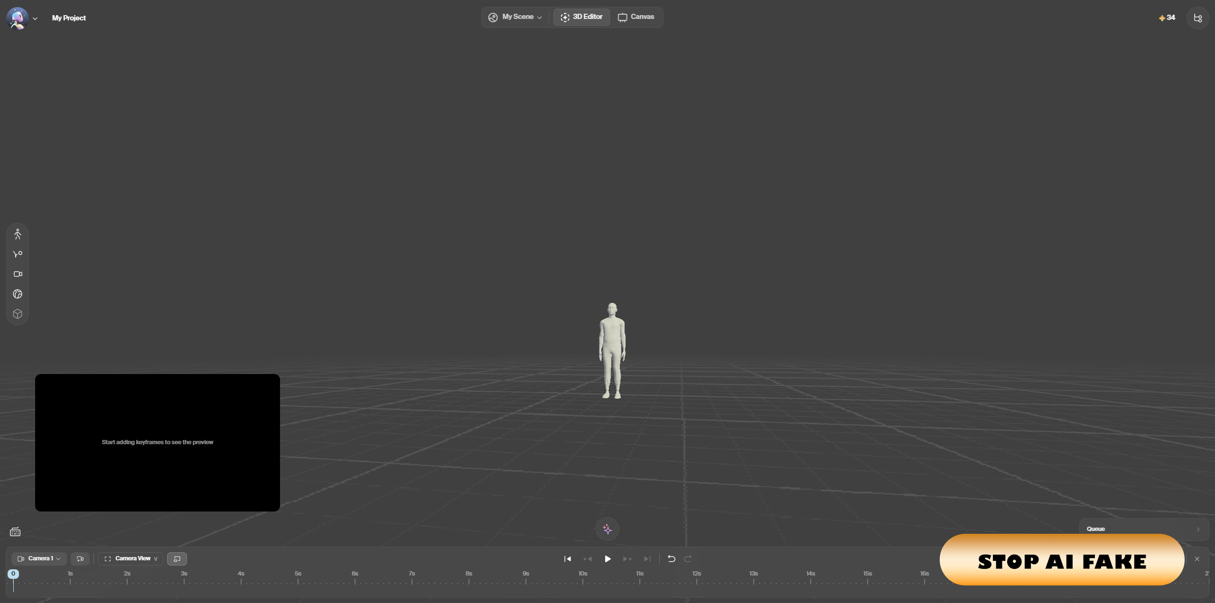Redo the last undone action
The width and height of the screenshot is (1215, 603).
(688, 559)
